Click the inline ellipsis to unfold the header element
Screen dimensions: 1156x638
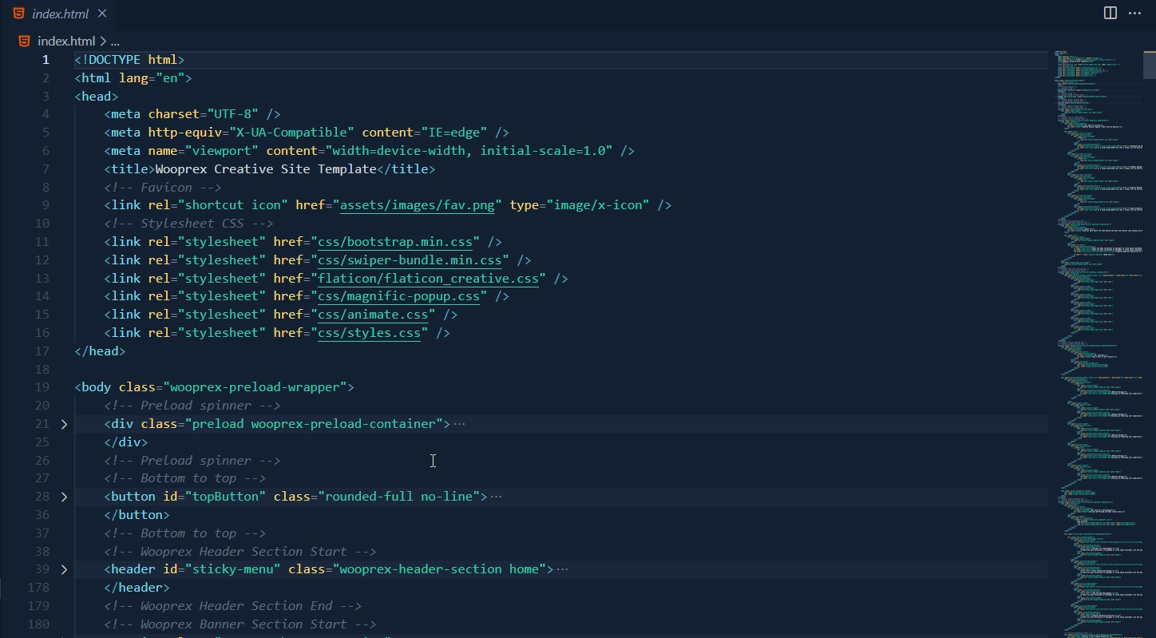pos(564,569)
